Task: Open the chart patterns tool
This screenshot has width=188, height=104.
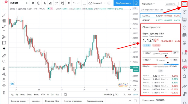Action: pos(4,37)
